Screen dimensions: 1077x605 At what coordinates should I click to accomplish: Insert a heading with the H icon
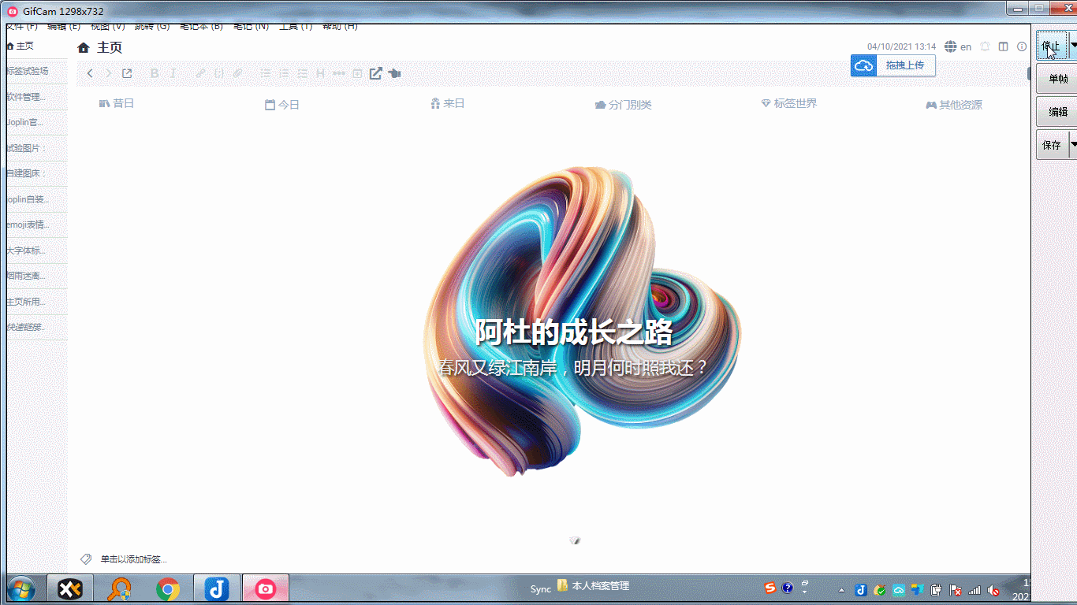click(320, 73)
